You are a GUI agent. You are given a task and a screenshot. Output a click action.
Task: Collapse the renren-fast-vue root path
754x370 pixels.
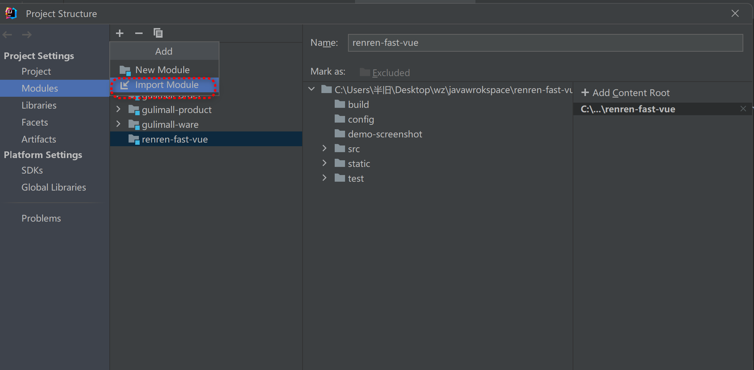312,89
